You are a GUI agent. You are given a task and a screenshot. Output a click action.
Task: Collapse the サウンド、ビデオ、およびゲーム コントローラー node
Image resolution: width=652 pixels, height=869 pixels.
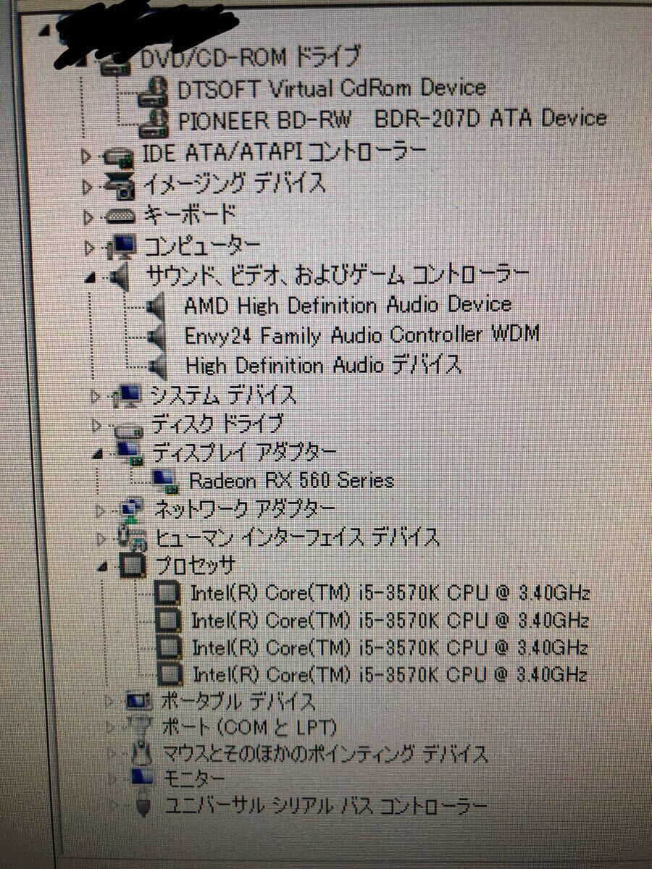(x=92, y=278)
